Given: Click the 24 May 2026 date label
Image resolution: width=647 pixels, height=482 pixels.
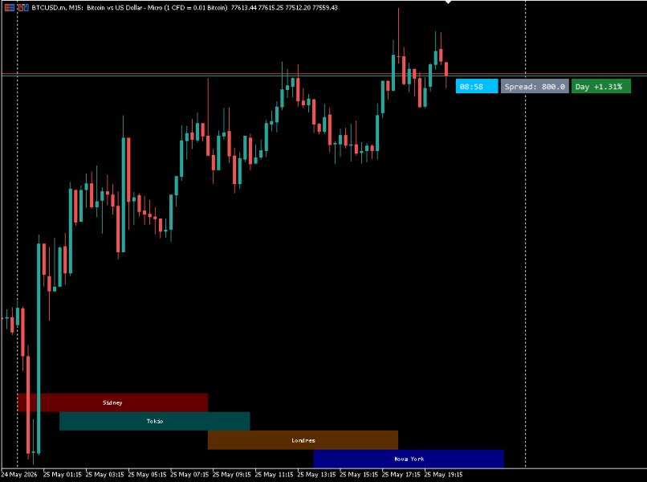Looking at the screenshot, I should (x=19, y=475).
